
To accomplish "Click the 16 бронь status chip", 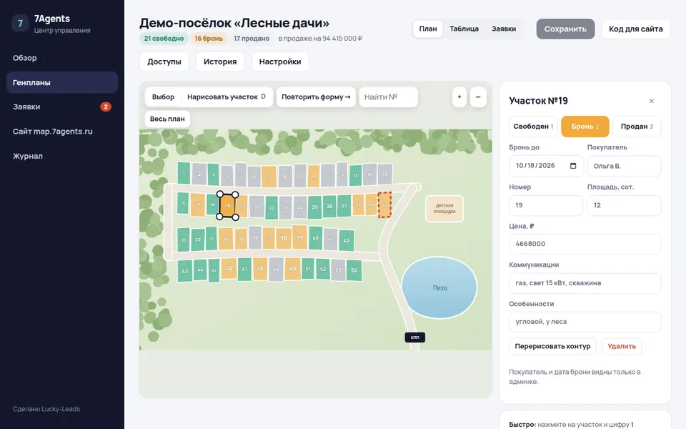I will [209, 39].
